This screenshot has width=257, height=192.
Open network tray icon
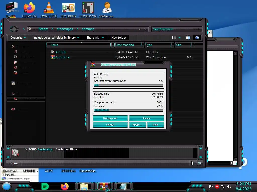(x=223, y=186)
